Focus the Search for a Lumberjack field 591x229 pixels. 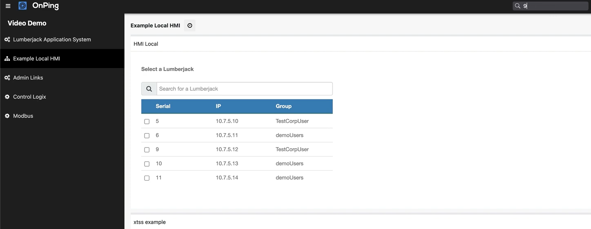(245, 89)
